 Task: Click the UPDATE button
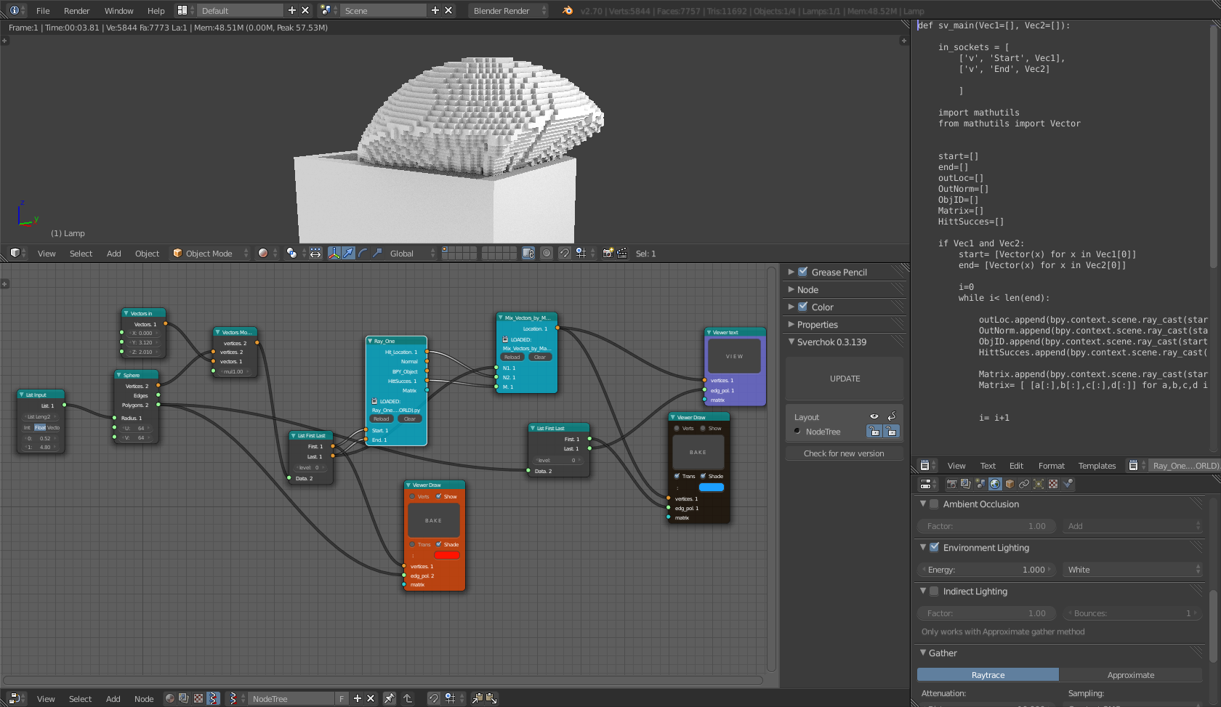pyautogui.click(x=845, y=379)
